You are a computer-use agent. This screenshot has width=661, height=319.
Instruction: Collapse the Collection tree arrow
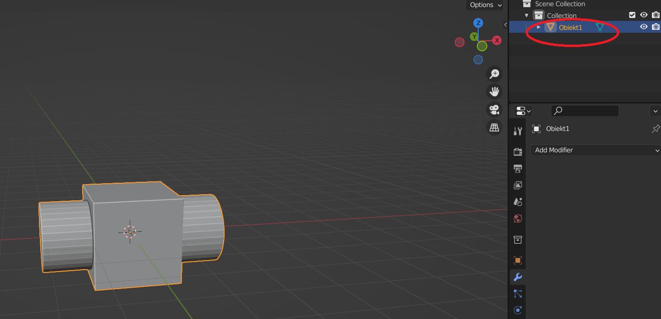pyautogui.click(x=527, y=15)
